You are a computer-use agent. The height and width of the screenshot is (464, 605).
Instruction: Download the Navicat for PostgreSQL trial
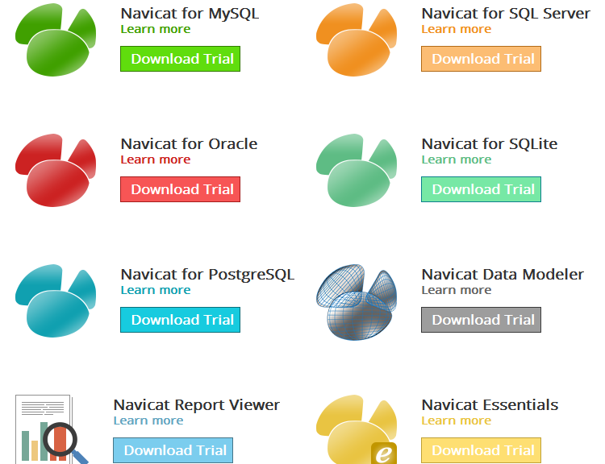(180, 320)
